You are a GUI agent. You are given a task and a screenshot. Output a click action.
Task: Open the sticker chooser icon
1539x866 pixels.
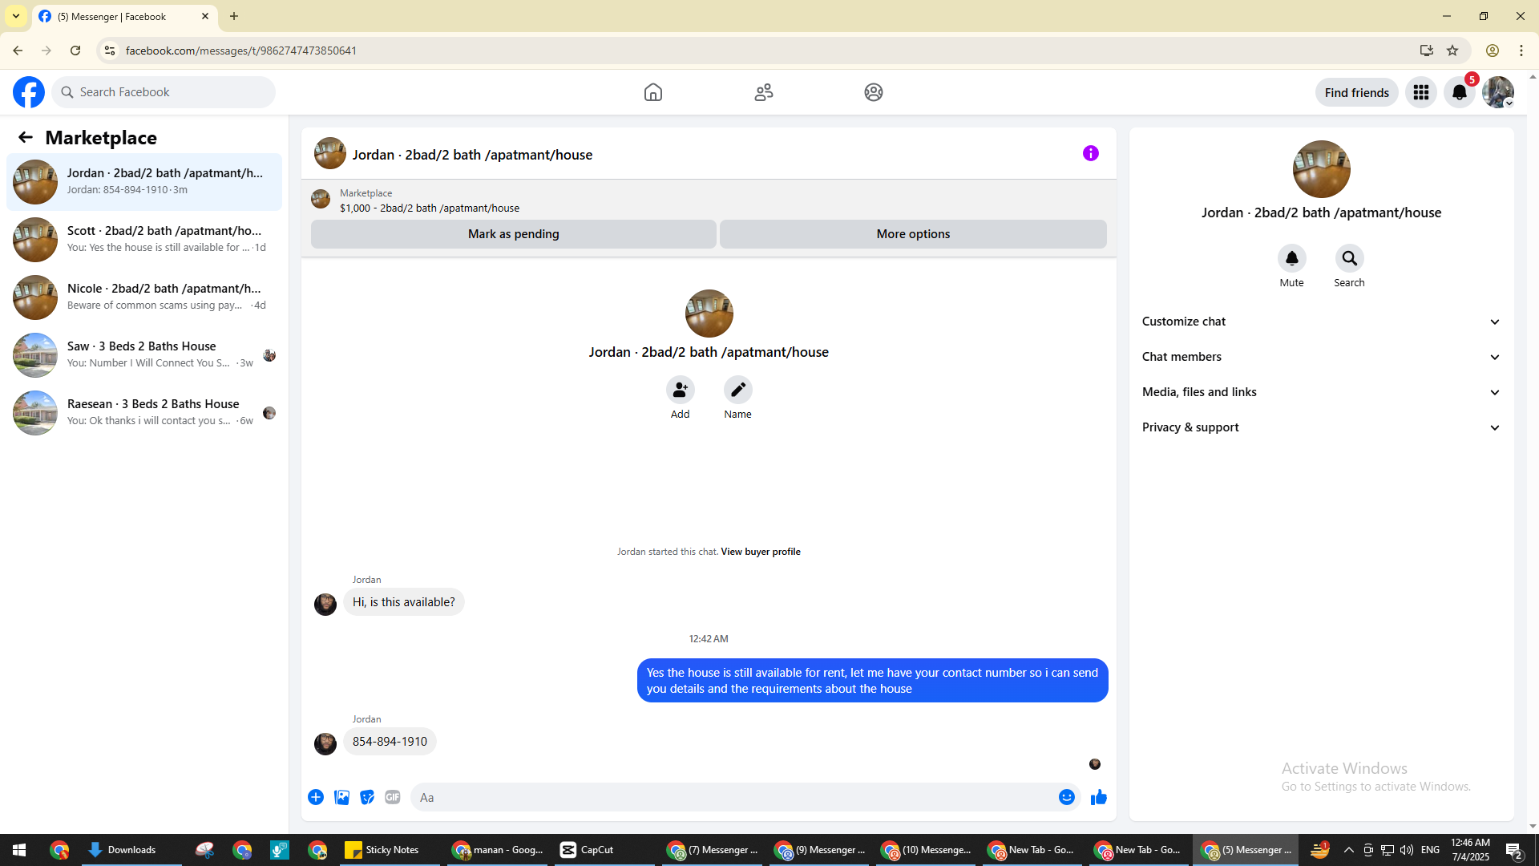click(x=367, y=797)
